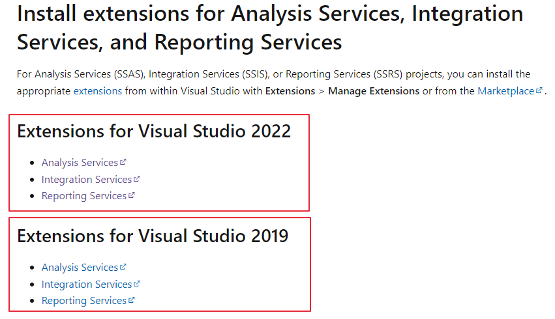Viewport: 555px width, 319px height.
Task: Click external-link icon next to Marketplace
Action: [539, 91]
